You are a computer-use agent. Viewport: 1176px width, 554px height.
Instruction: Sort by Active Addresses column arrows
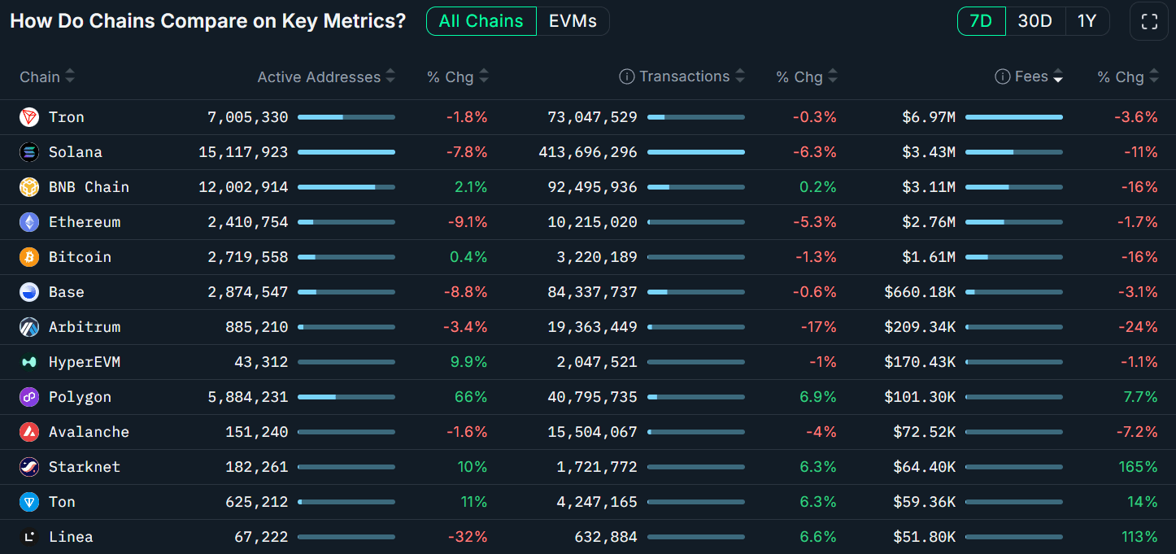390,76
